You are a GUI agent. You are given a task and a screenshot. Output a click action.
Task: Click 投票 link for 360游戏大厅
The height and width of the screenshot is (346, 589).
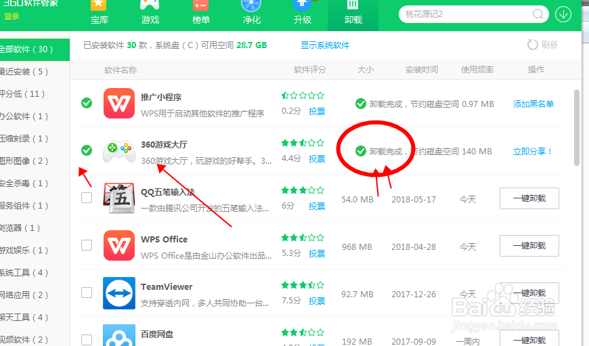(317, 158)
